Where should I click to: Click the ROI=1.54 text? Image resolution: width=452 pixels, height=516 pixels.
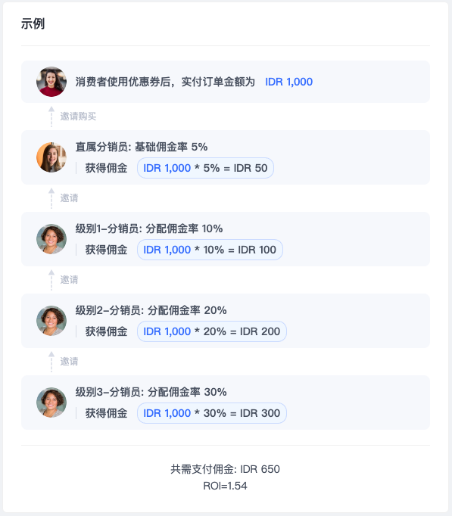225,486
